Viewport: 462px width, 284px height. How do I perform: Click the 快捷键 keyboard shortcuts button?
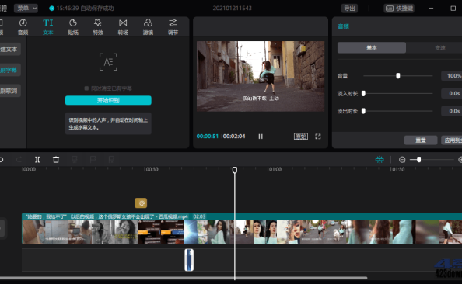[x=399, y=9]
